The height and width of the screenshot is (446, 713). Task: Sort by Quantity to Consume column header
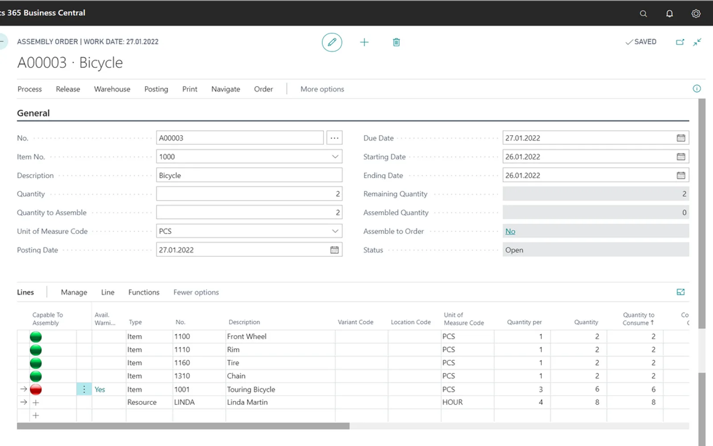[x=638, y=318]
